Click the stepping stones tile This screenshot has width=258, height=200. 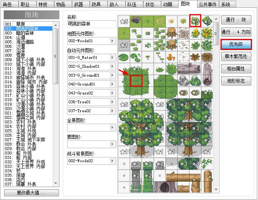pyautogui.click(x=183, y=33)
